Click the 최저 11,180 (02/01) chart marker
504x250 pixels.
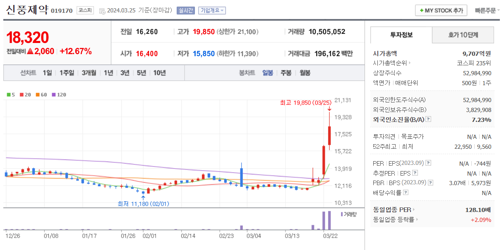[x=143, y=204]
